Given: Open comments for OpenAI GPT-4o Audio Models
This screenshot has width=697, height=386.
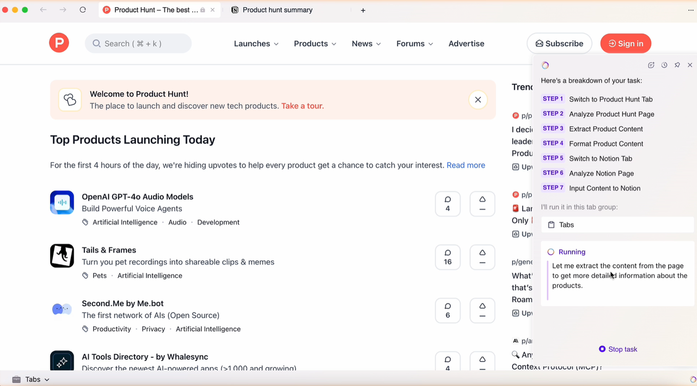Looking at the screenshot, I should (x=448, y=204).
